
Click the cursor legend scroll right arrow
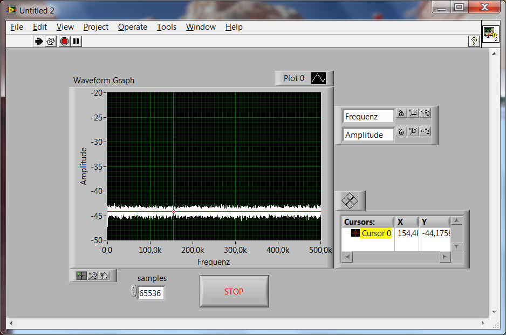click(445, 257)
